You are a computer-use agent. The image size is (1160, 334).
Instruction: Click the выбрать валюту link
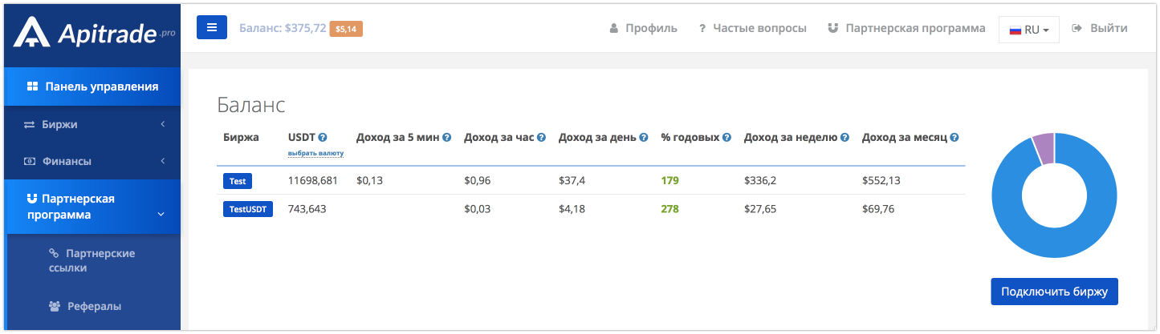(x=315, y=153)
